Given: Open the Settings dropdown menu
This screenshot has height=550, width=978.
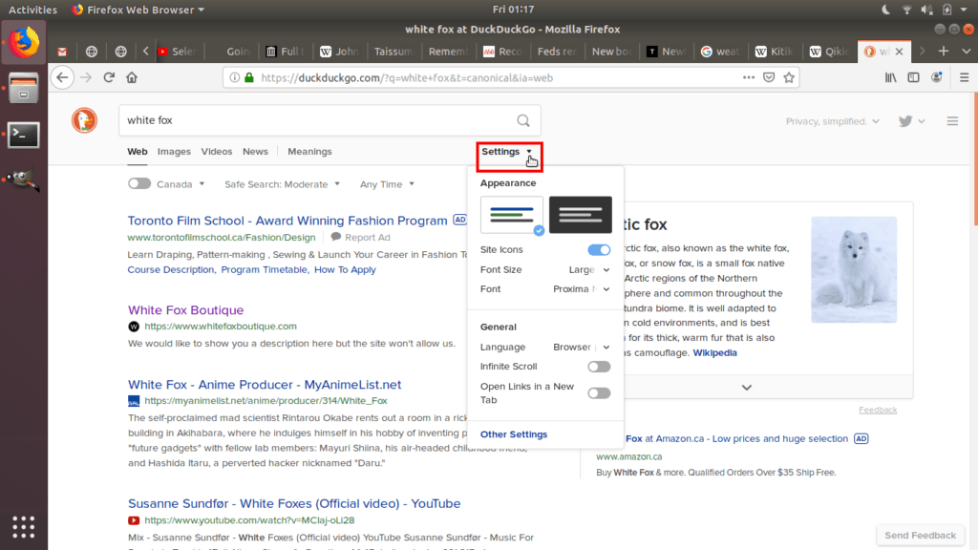Looking at the screenshot, I should pos(506,152).
